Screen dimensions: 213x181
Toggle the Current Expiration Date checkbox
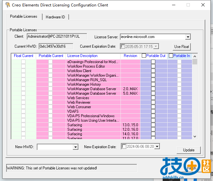[123, 47]
